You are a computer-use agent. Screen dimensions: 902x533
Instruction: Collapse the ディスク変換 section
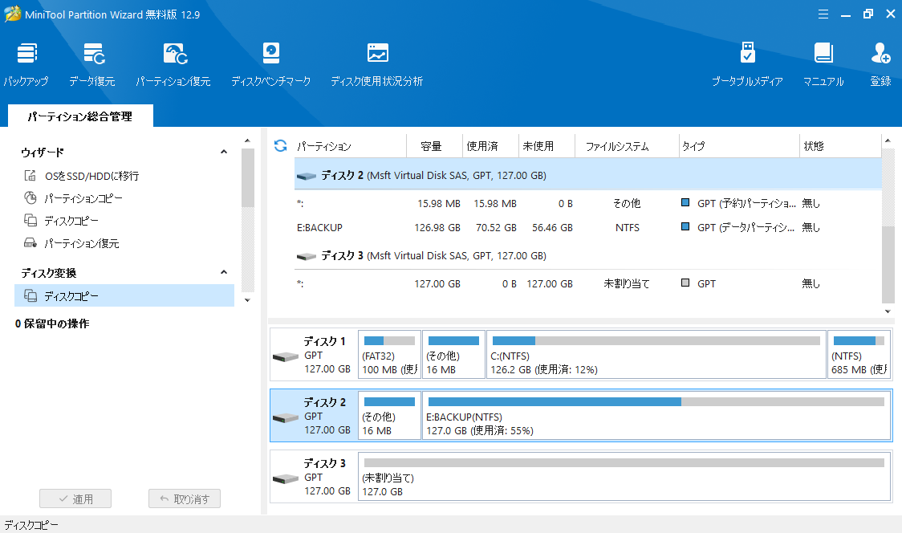coord(224,272)
